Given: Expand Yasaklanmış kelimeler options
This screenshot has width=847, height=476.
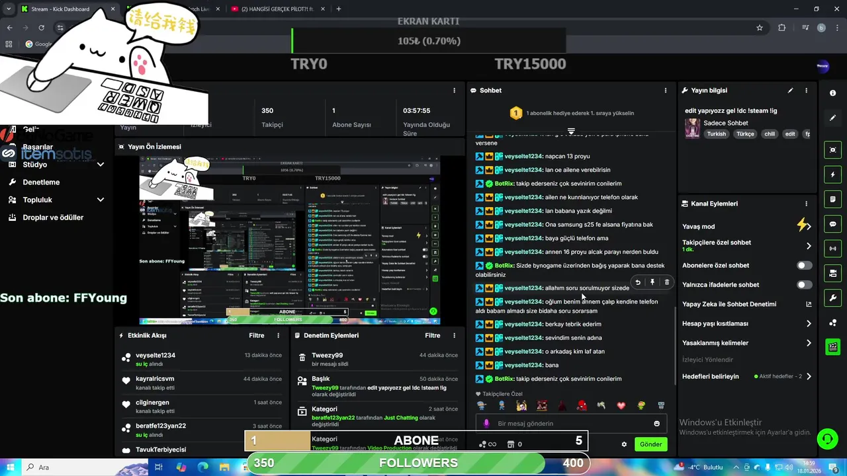Looking at the screenshot, I should tap(809, 343).
